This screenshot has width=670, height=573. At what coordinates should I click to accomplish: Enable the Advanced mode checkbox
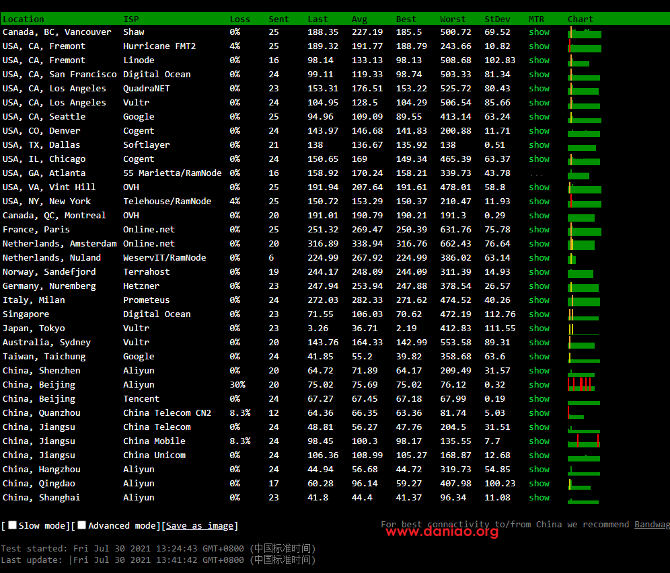click(81, 525)
